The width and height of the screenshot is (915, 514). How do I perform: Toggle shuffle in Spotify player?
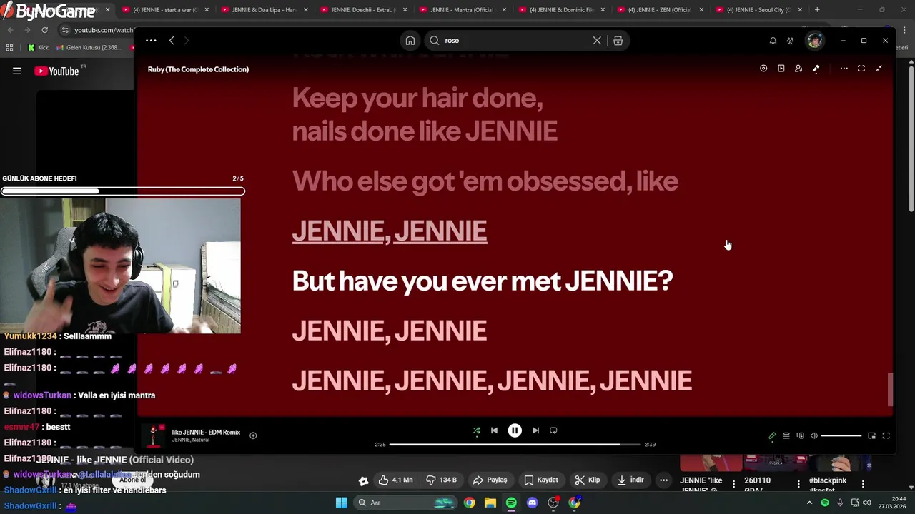[476, 430]
